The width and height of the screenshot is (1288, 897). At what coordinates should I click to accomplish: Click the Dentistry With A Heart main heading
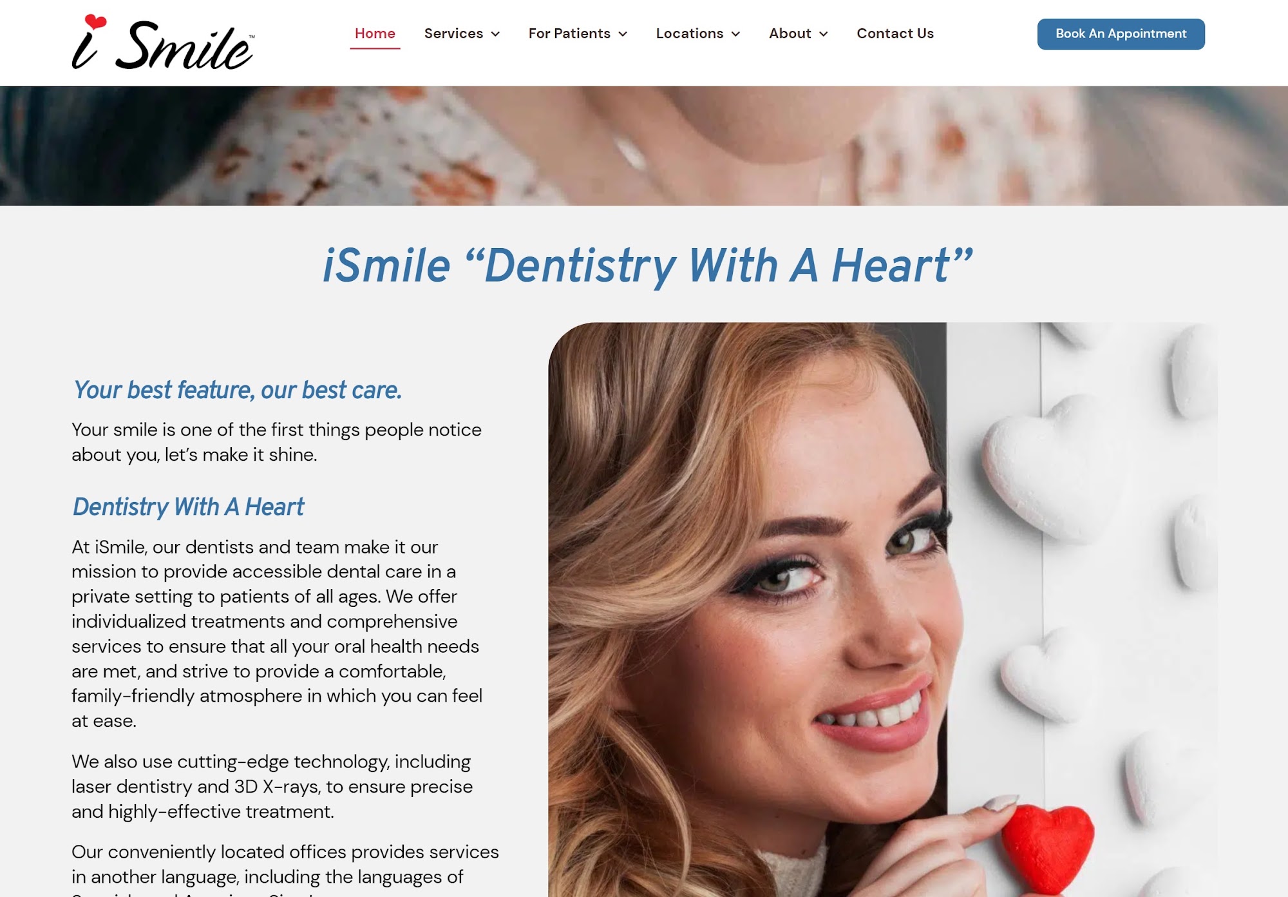click(647, 265)
